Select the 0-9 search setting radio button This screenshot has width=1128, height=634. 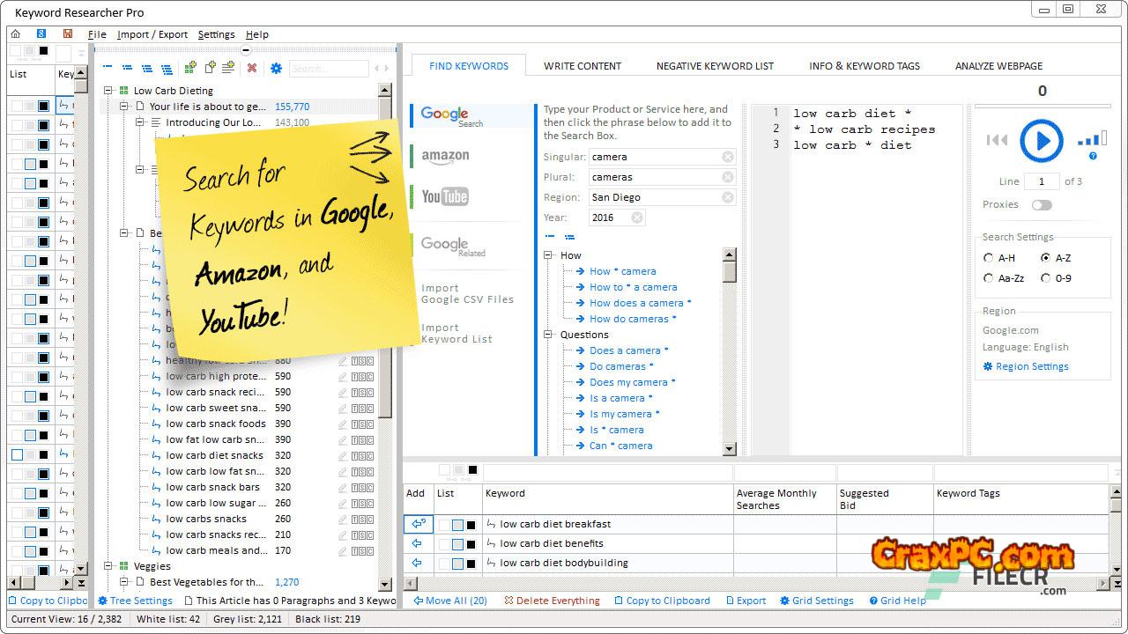click(1045, 278)
